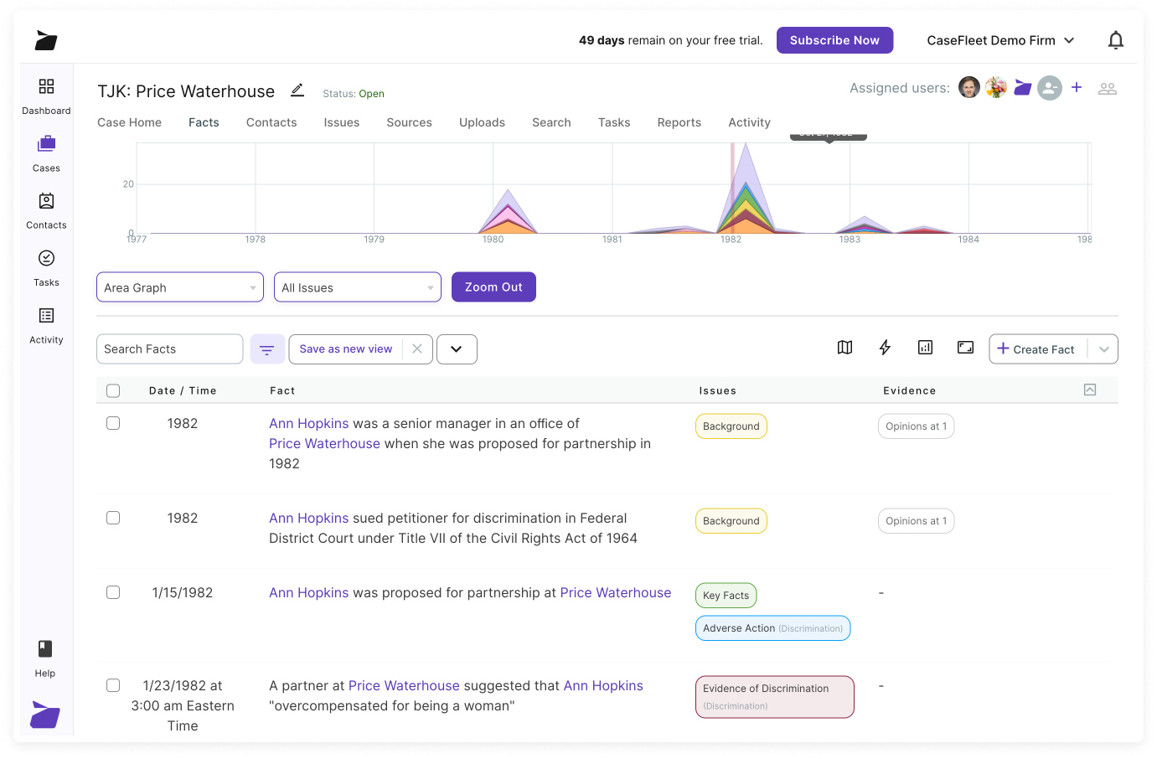Open the Area Graph dropdown

click(x=179, y=287)
